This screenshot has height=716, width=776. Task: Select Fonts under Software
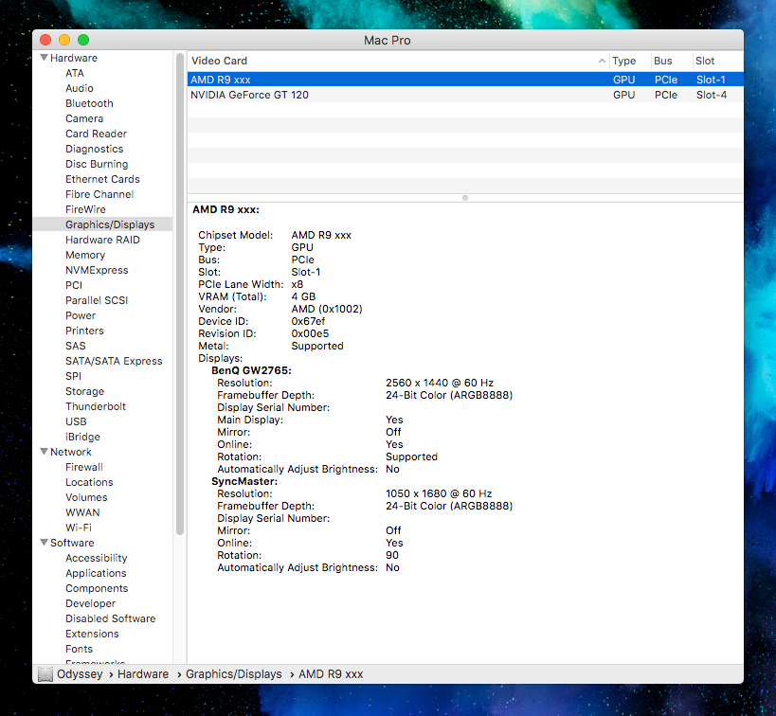pos(79,649)
